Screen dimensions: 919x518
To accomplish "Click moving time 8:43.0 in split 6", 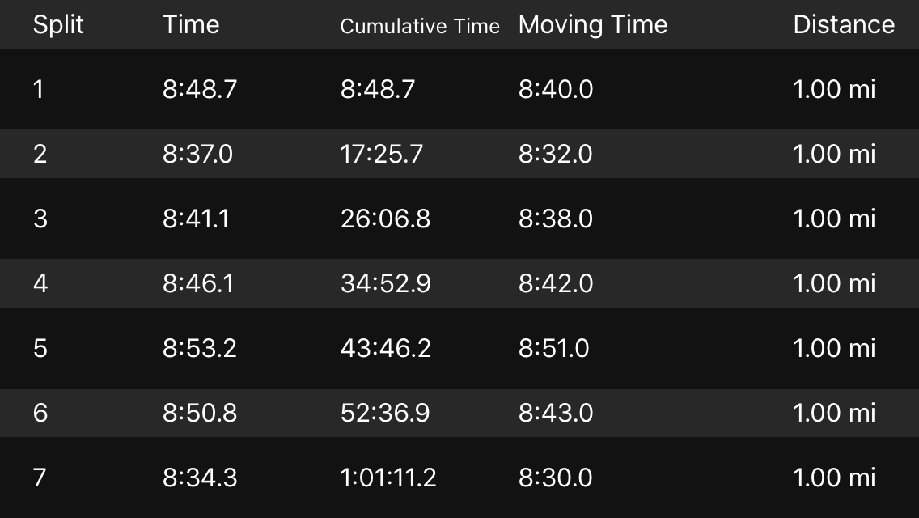I will coord(556,413).
